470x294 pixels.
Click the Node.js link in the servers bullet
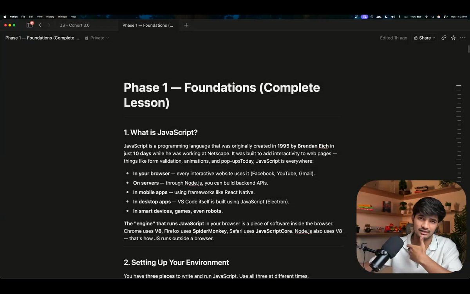pos(194,183)
